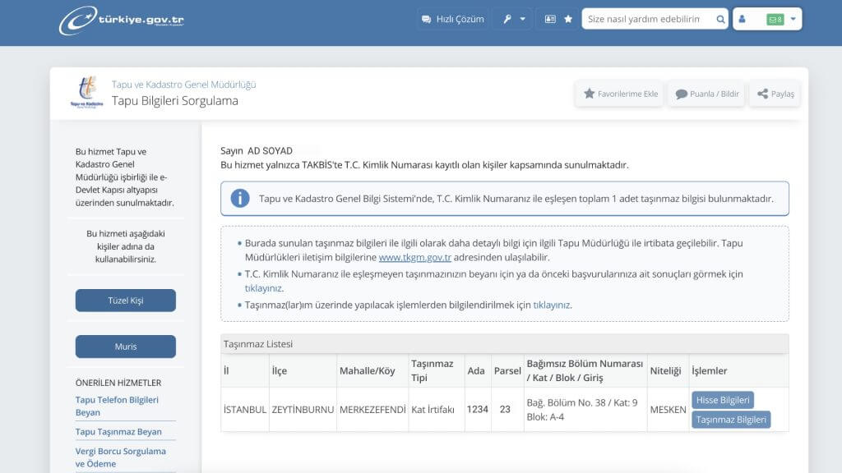
Task: Click the ÖNERİLEN HİZMETLER heading
Action: [118, 383]
